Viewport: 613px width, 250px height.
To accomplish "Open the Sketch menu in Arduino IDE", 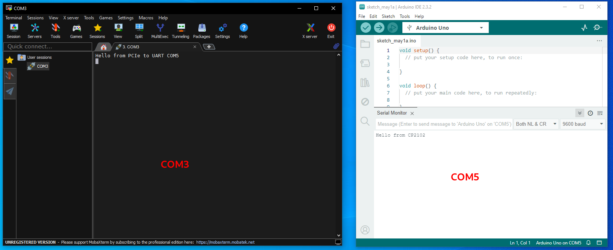I will coord(388,16).
